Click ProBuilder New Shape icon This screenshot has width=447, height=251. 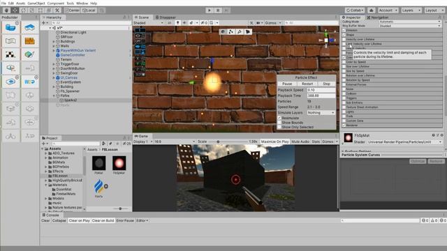[x=10, y=28]
